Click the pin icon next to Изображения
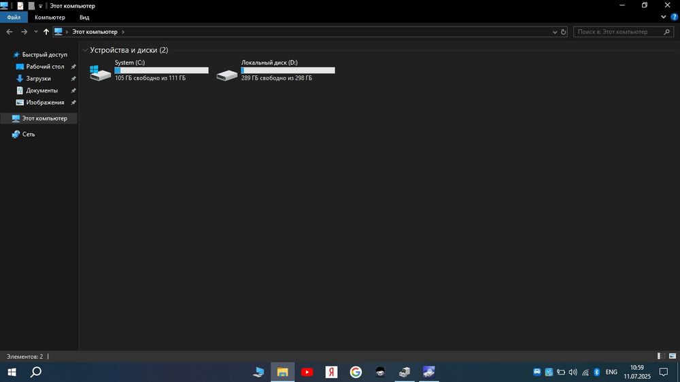The height and width of the screenshot is (382, 680). point(73,103)
